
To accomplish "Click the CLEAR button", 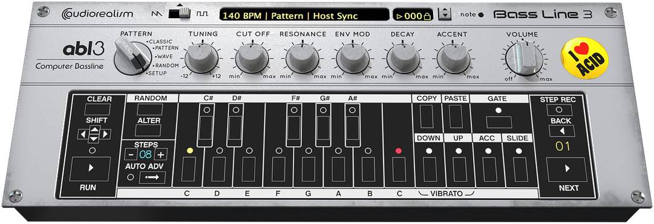I will 97,109.
